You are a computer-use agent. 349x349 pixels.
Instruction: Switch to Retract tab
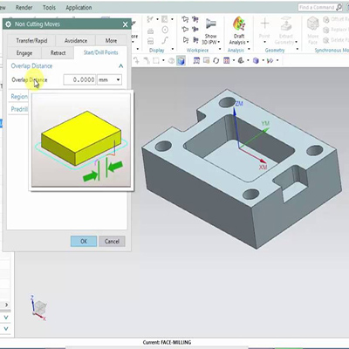[x=58, y=53]
